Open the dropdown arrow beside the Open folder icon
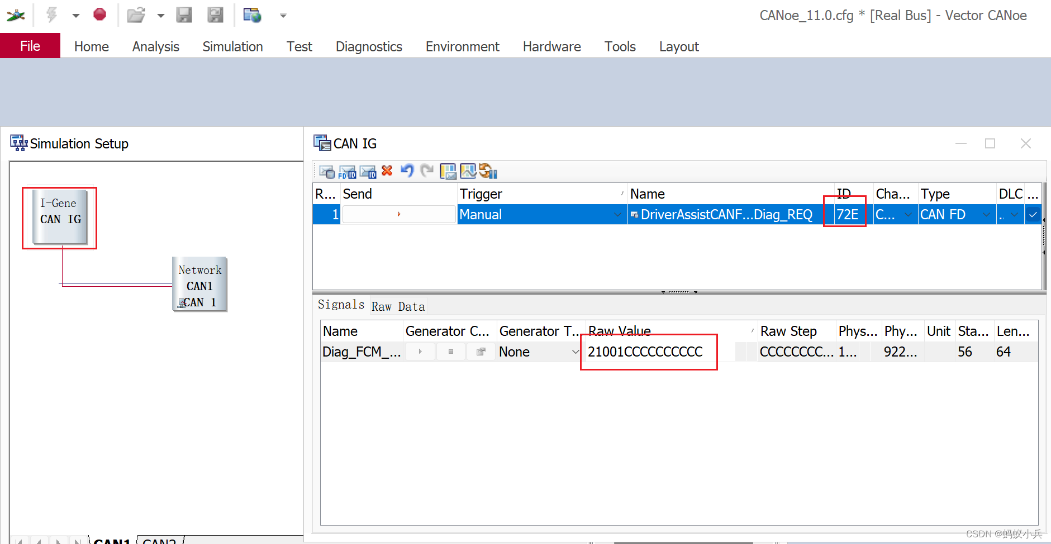 (161, 16)
